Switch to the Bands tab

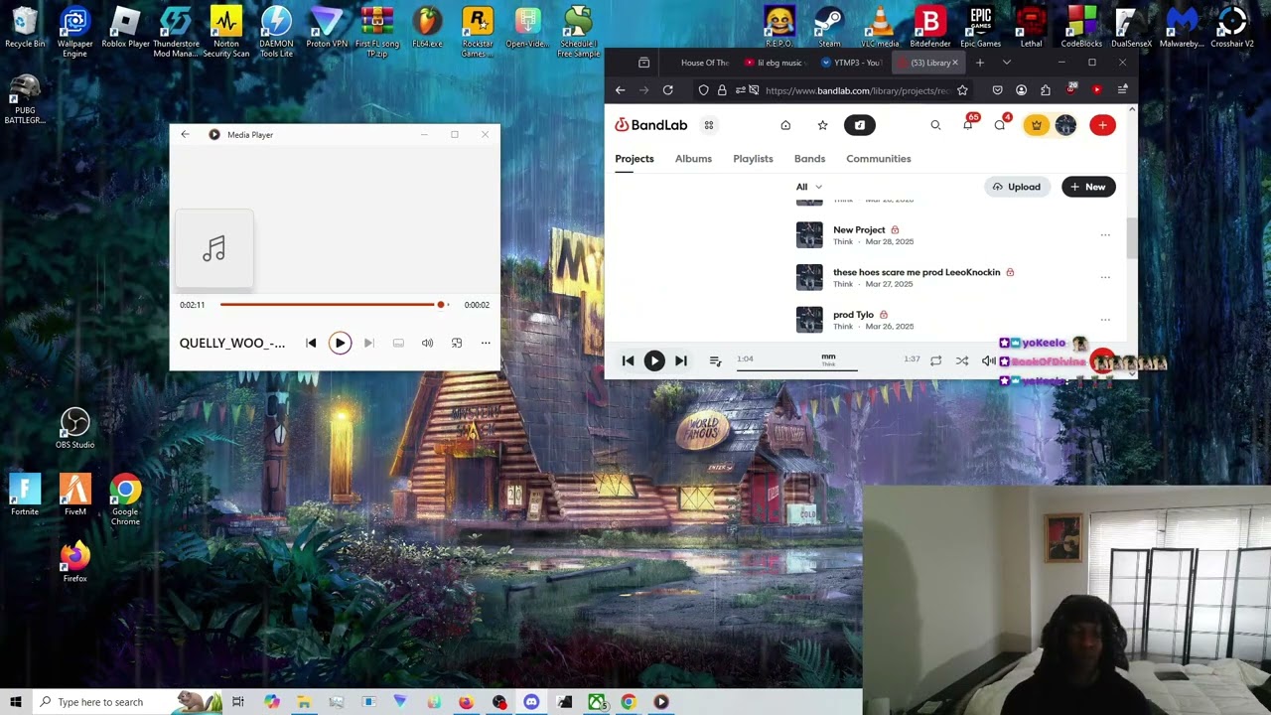809,159
